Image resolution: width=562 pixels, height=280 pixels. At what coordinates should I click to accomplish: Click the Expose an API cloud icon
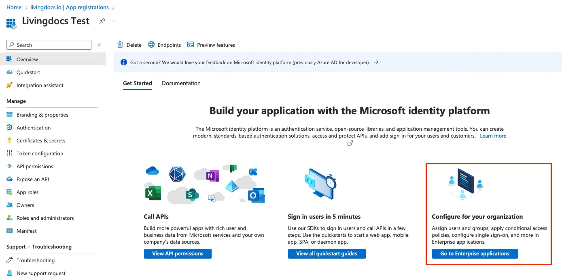pyautogui.click(x=9, y=179)
